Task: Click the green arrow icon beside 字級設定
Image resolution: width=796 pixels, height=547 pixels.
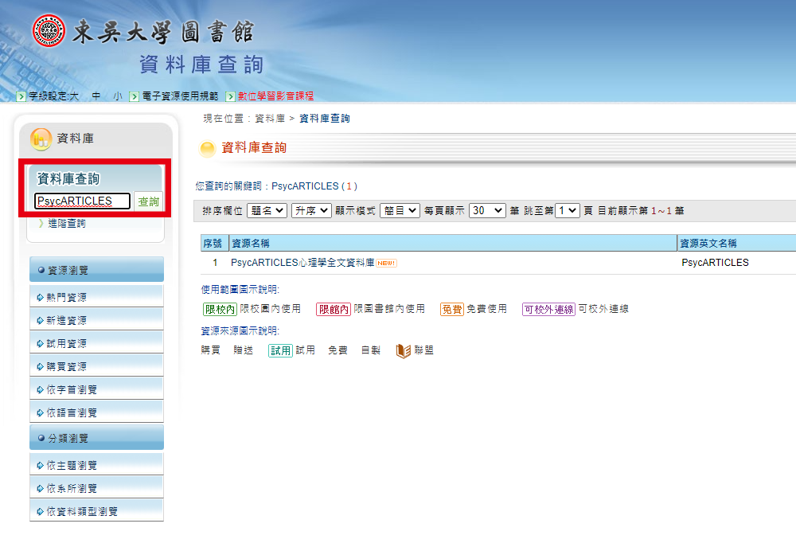Action: pyautogui.click(x=21, y=96)
